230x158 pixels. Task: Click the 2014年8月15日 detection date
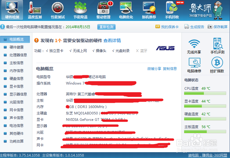coord(78,27)
